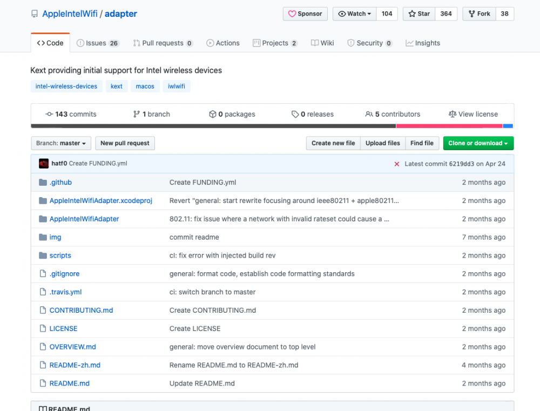Viewport: 540px width, 411px height.
Task: Open the Wiki tab
Action: click(x=322, y=43)
